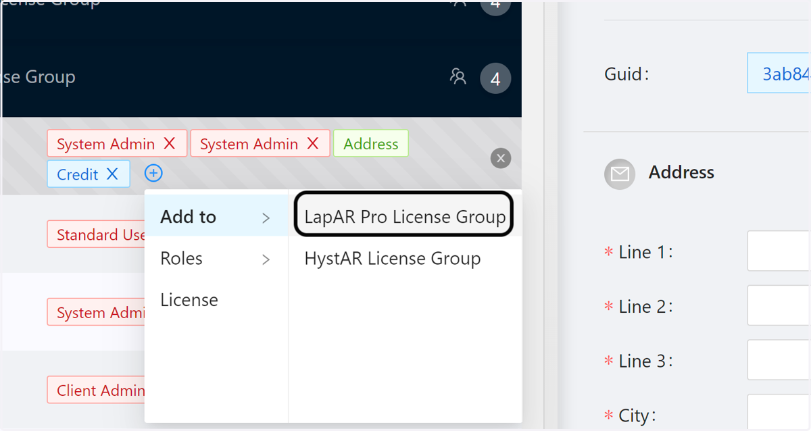
Task: Click into the Line 3 input field
Action: [779, 360]
